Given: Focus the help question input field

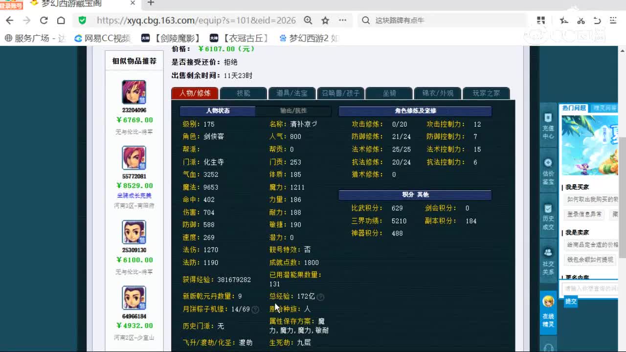Looking at the screenshot, I should (x=590, y=288).
